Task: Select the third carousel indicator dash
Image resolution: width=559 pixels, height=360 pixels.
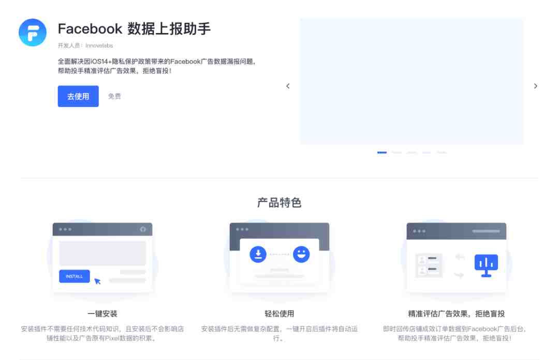Action: tap(412, 152)
